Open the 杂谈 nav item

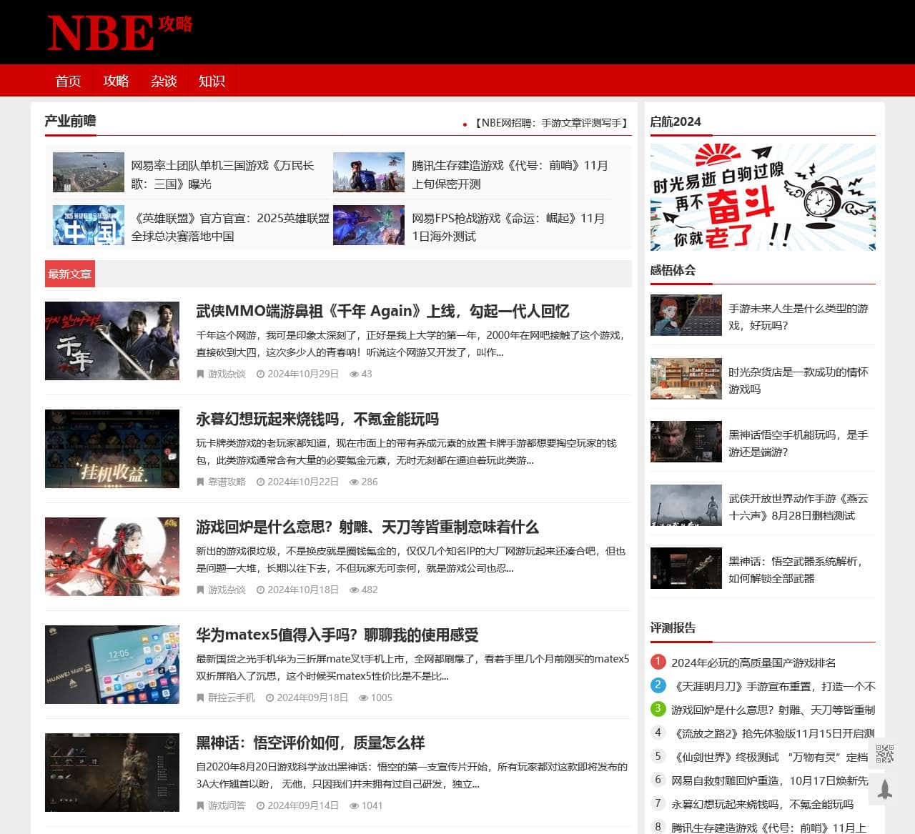[164, 81]
